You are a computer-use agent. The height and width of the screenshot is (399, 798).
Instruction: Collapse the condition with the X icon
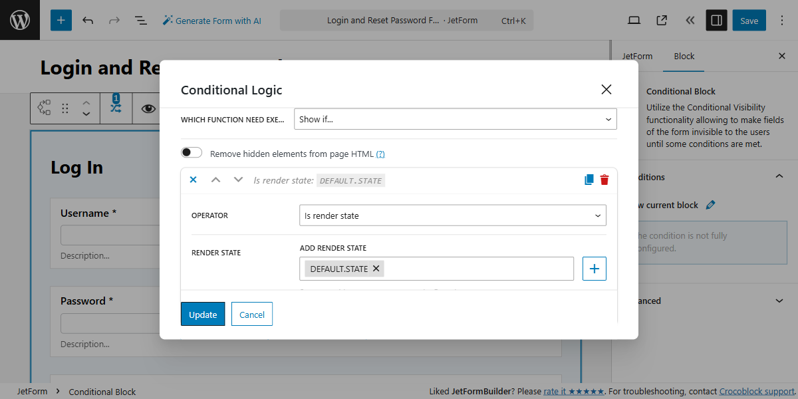point(194,180)
